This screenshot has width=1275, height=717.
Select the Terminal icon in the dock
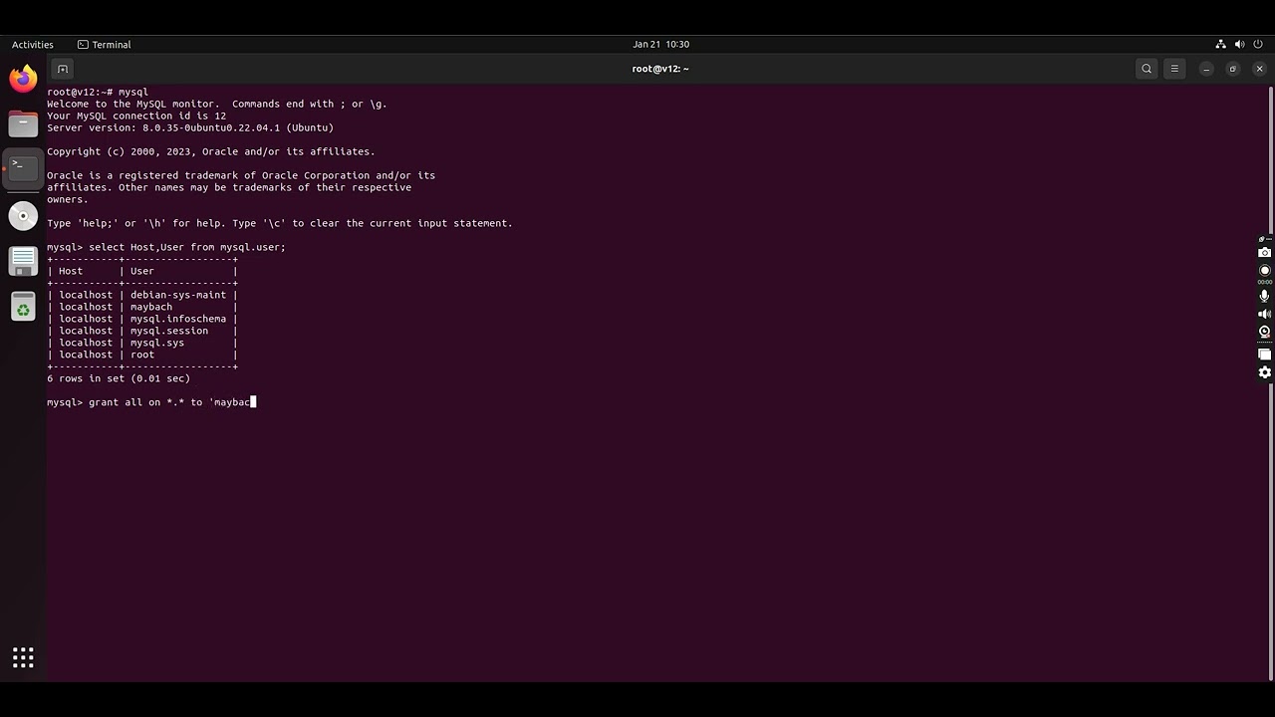point(23,168)
